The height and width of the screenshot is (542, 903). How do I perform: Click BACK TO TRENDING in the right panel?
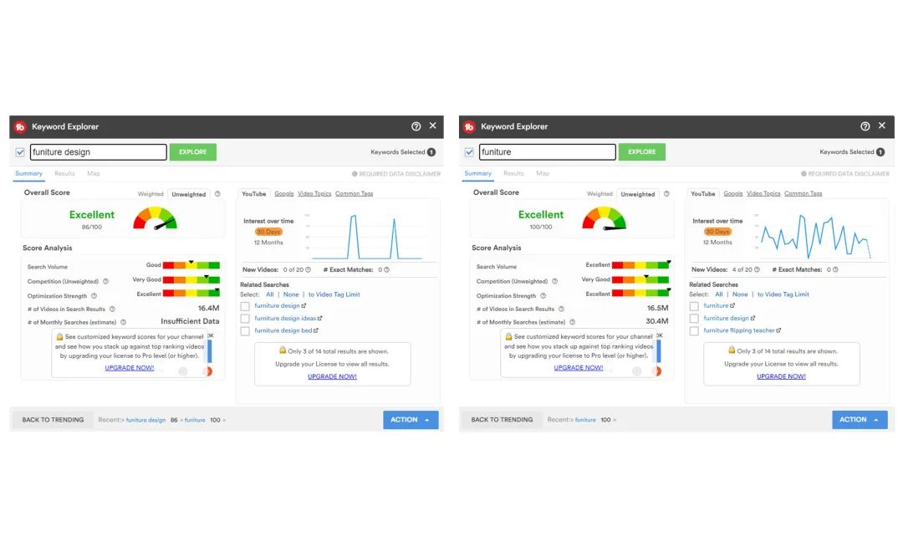502,420
